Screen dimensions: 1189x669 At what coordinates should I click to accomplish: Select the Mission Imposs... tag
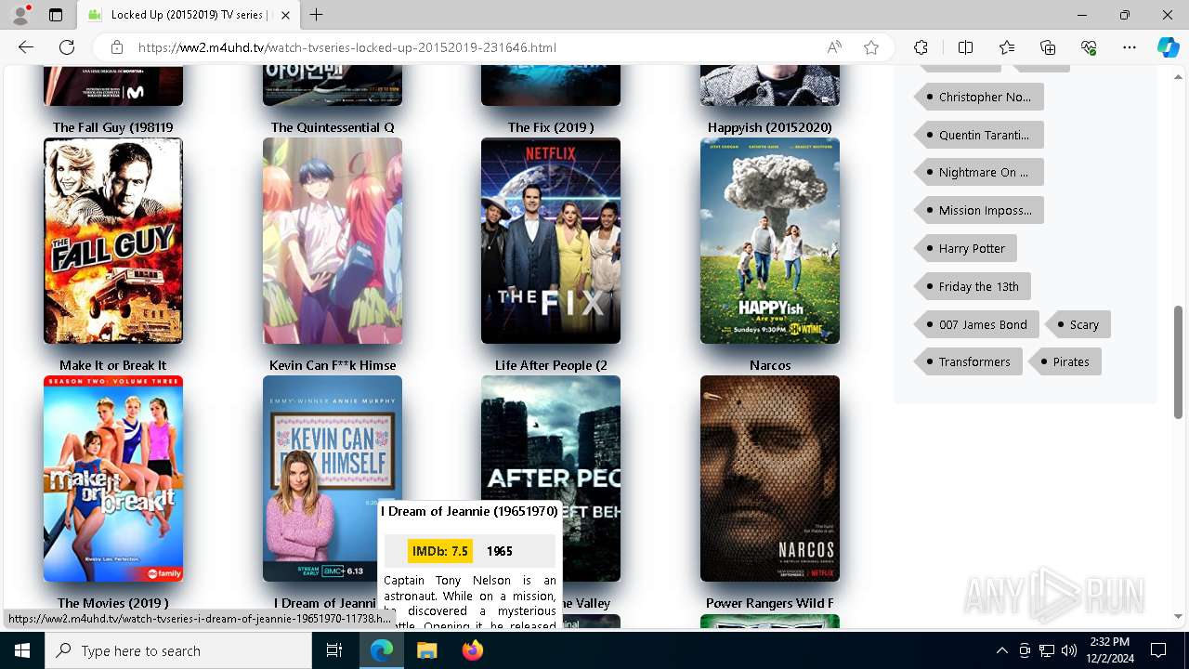(979, 210)
